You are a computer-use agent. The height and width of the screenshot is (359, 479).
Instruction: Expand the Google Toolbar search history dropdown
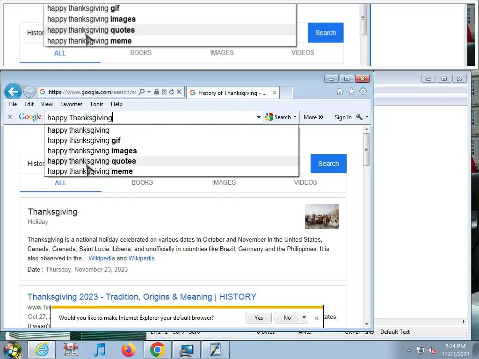pos(259,117)
